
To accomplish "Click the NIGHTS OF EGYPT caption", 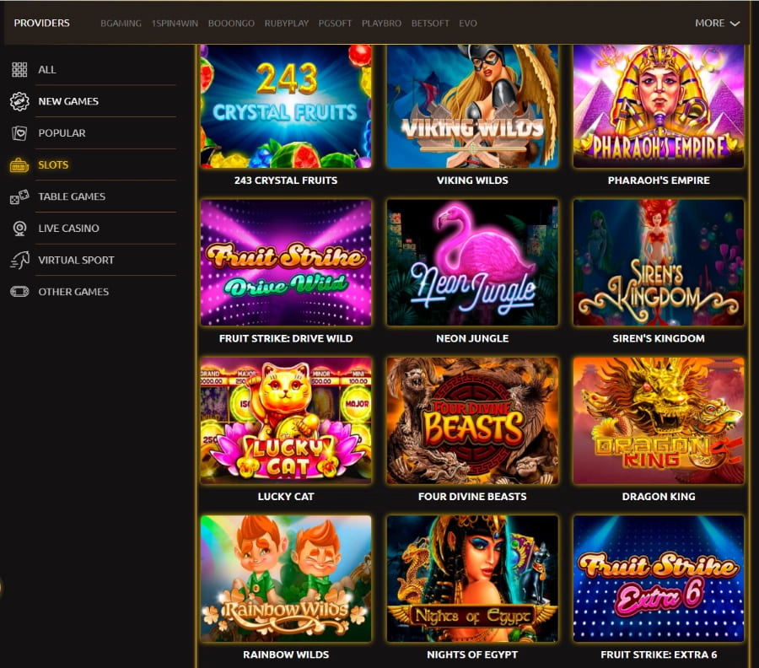I will [x=472, y=655].
